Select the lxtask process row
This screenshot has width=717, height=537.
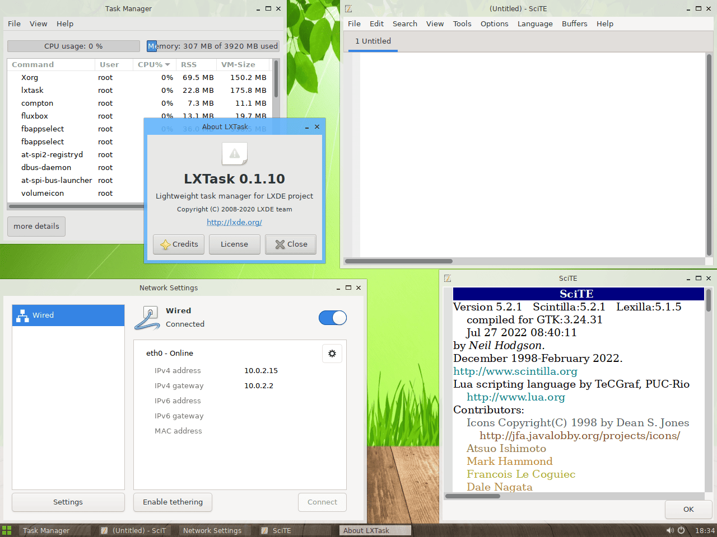point(139,91)
